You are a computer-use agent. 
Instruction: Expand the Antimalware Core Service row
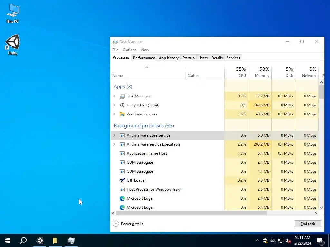tap(114, 135)
